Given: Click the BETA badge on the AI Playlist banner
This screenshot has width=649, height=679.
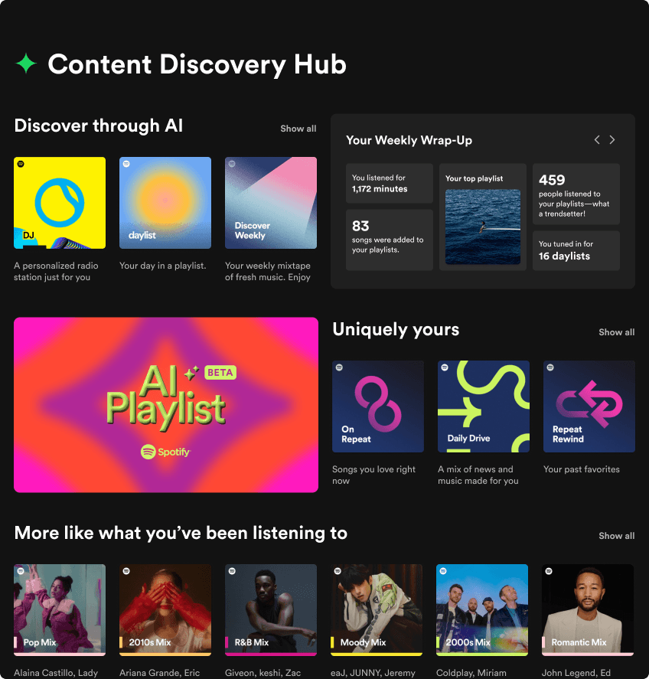Looking at the screenshot, I should coord(220,372).
